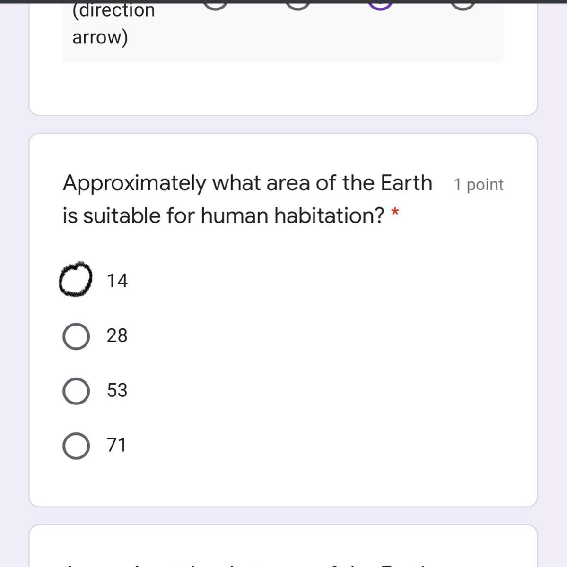Screen dimensions: 567x567
Task: Mark the 71 radio option
Action: coord(76,446)
